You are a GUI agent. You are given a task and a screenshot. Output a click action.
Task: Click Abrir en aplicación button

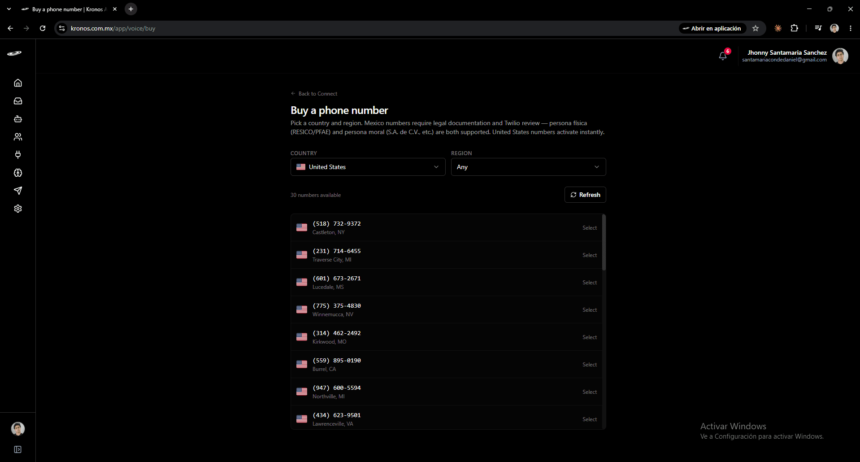pos(712,28)
